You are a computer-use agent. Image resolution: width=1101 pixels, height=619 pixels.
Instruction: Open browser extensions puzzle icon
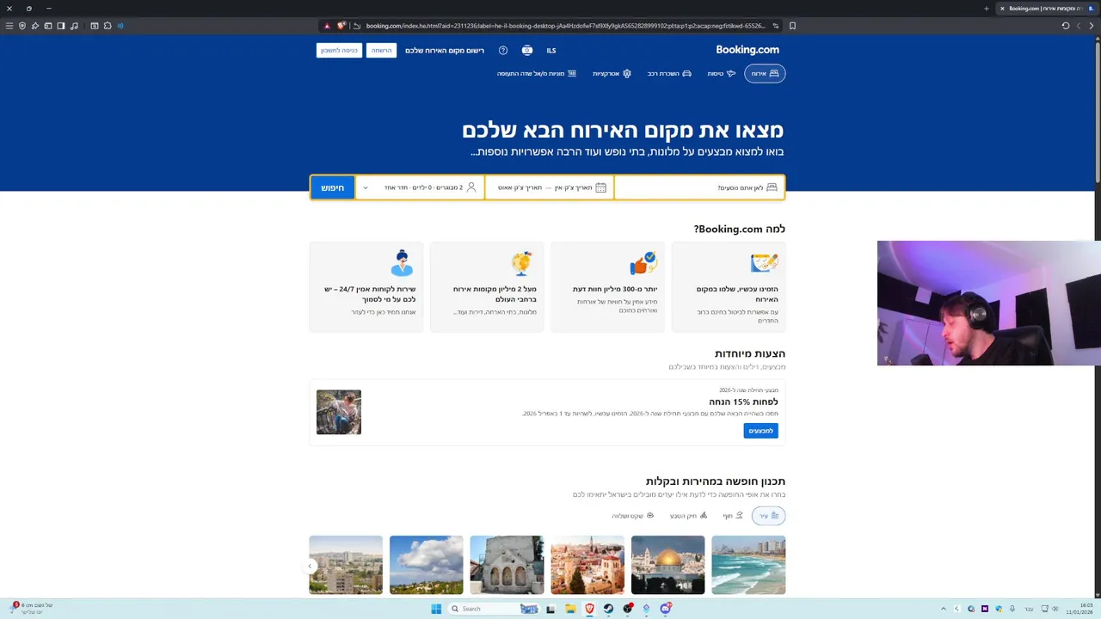[x=108, y=26]
